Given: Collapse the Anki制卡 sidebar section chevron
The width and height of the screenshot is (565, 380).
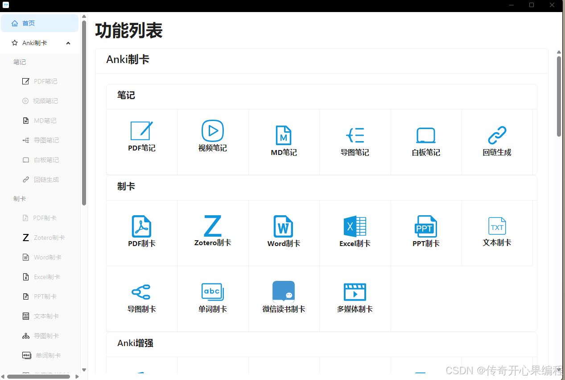Looking at the screenshot, I should (x=68, y=43).
